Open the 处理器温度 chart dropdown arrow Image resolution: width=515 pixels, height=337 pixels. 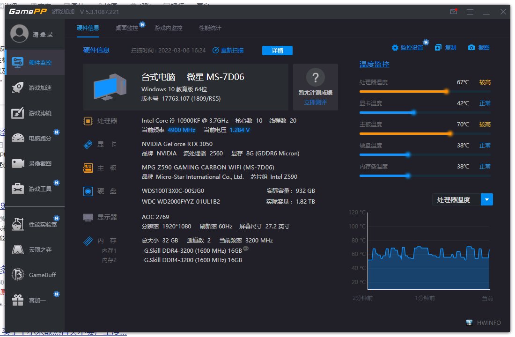point(487,200)
